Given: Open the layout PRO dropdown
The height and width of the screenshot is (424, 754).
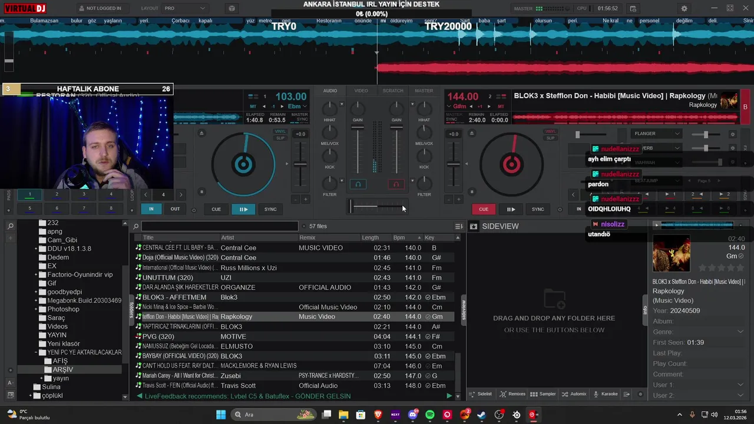Looking at the screenshot, I should click(x=185, y=8).
